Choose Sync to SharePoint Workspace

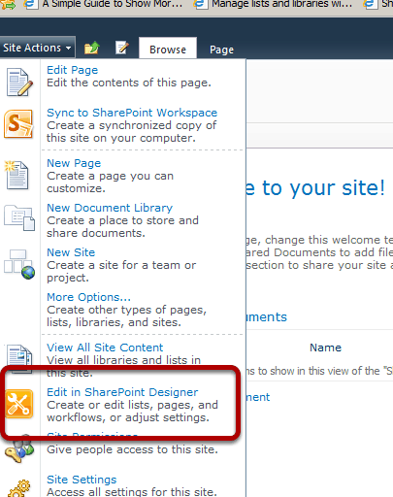pyautogui.click(x=132, y=113)
